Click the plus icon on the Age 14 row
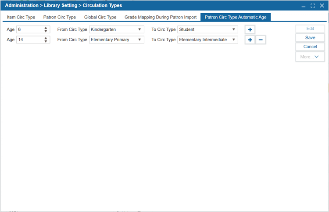 pos(250,40)
